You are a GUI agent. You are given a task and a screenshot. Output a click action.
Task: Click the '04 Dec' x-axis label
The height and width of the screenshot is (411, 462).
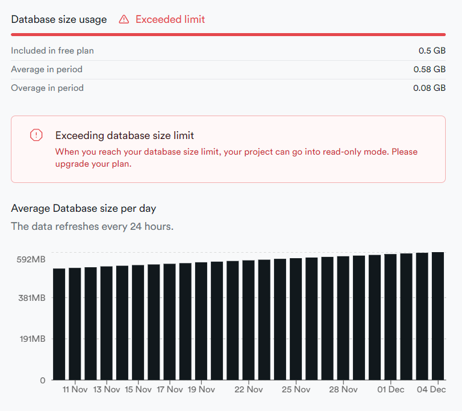tap(431, 389)
